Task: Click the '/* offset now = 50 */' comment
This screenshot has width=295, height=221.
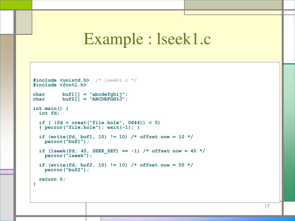Action: coord(162,165)
